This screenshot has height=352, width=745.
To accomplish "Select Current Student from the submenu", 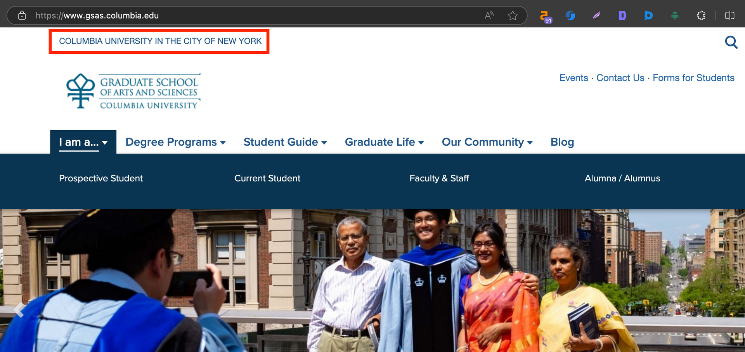I will point(267,178).
